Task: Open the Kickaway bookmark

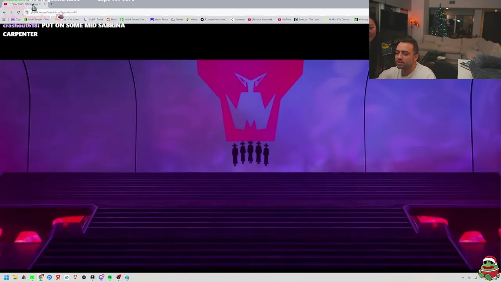Action: pyautogui.click(x=361, y=19)
